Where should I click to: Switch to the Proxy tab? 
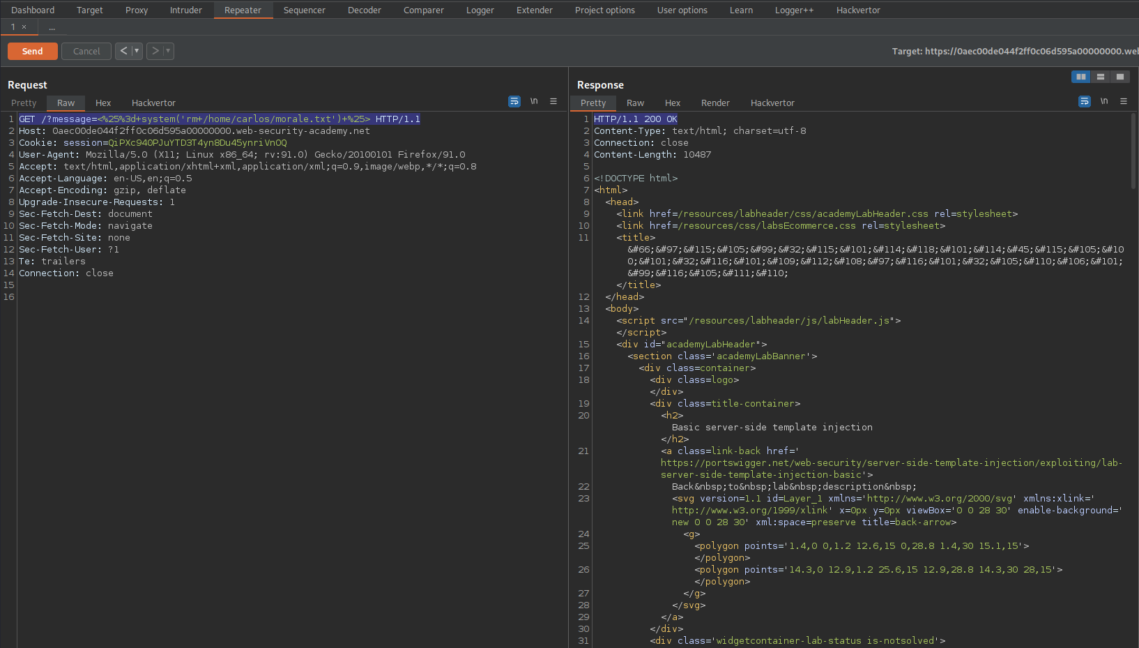[x=137, y=10]
